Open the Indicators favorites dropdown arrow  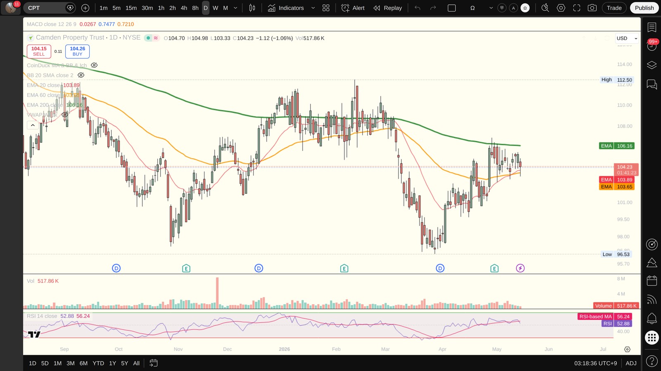[x=313, y=8]
